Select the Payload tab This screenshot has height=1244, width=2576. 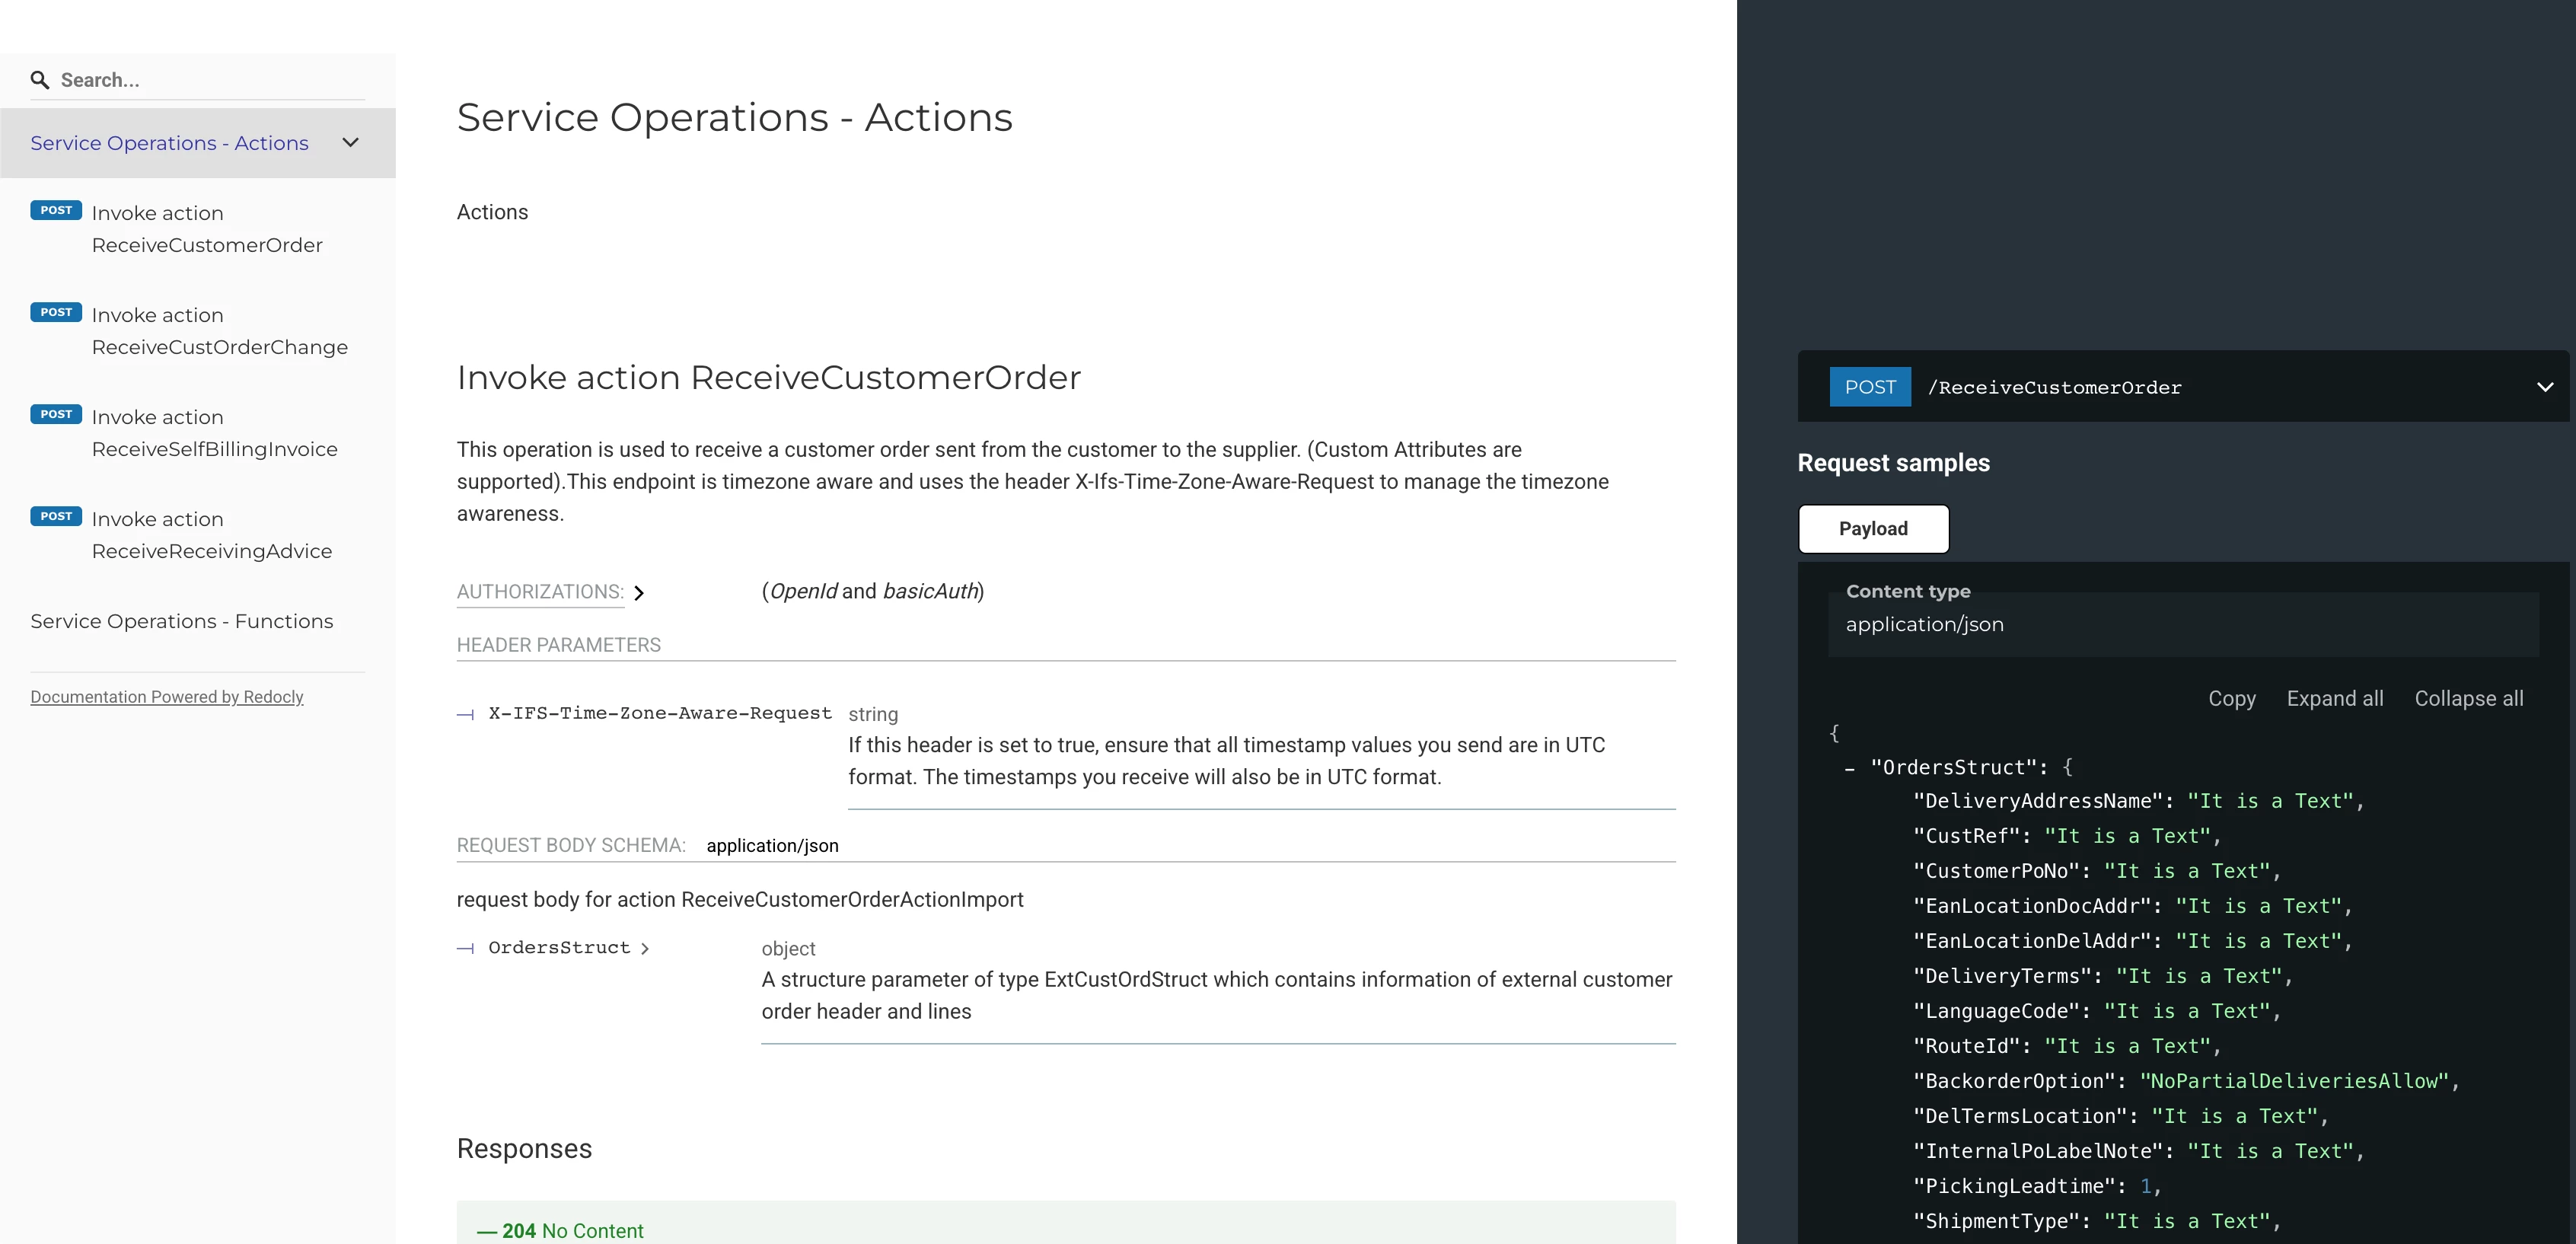pyautogui.click(x=1872, y=529)
